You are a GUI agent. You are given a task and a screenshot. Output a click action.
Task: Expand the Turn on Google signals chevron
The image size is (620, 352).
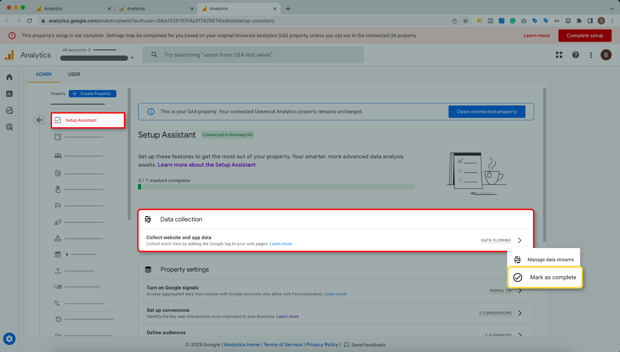520,291
